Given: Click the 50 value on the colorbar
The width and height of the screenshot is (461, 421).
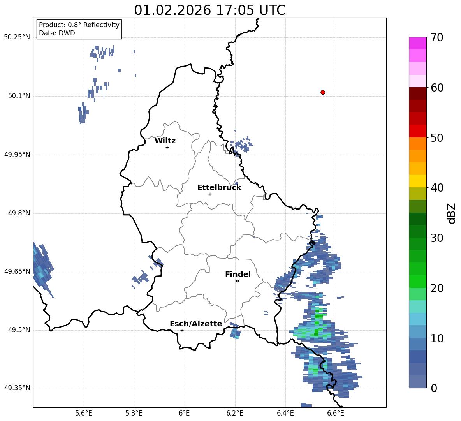Looking at the screenshot, I should (436, 138).
